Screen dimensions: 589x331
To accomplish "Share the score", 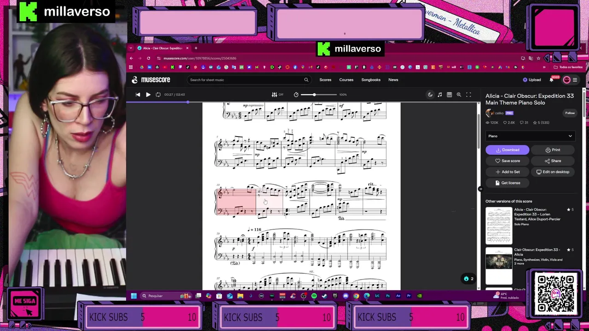I will click(553, 161).
